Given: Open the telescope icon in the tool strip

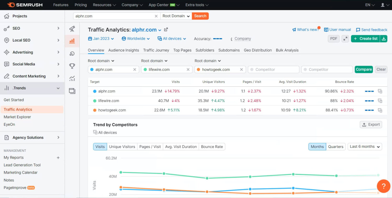Looking at the screenshot, I should (72, 29).
